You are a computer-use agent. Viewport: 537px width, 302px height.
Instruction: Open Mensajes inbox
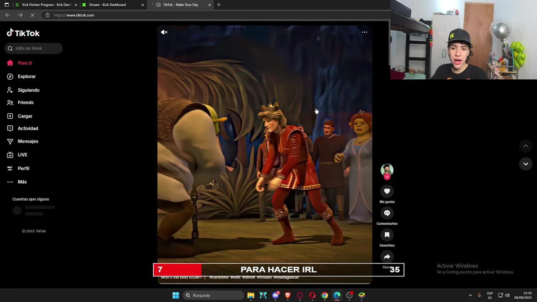(28, 141)
